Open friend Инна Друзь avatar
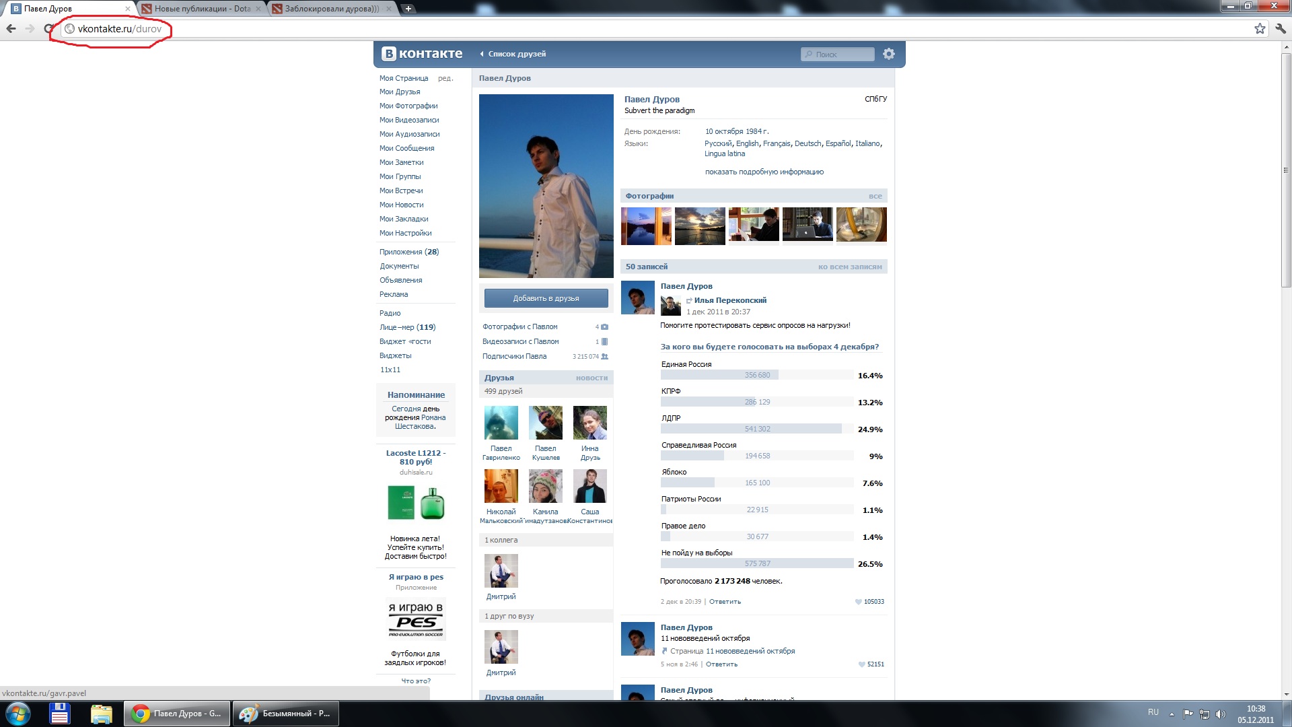Image resolution: width=1292 pixels, height=727 pixels. [x=590, y=423]
